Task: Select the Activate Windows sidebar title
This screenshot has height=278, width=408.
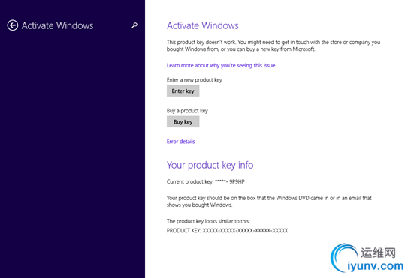Action: [x=57, y=25]
